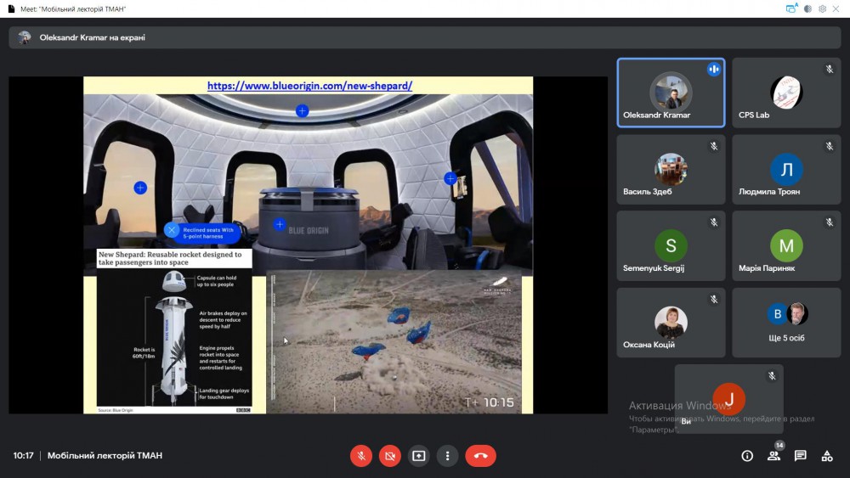This screenshot has height=478, width=850.
Task: Click the muted mic icon on Марія Париняк tile
Action: click(830, 222)
